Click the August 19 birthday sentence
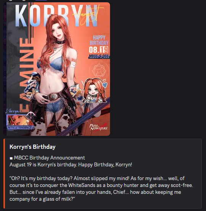The height and width of the screenshot is (211, 206). 71,165
